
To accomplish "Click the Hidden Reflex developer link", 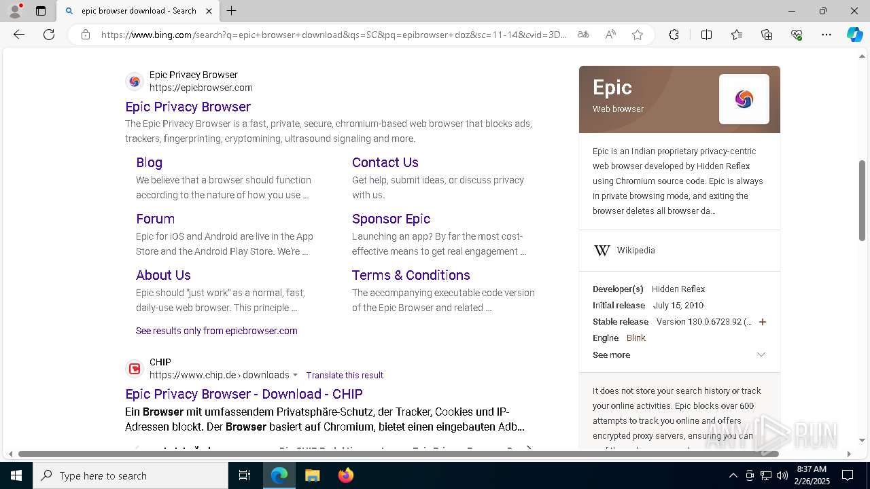I will tap(678, 289).
